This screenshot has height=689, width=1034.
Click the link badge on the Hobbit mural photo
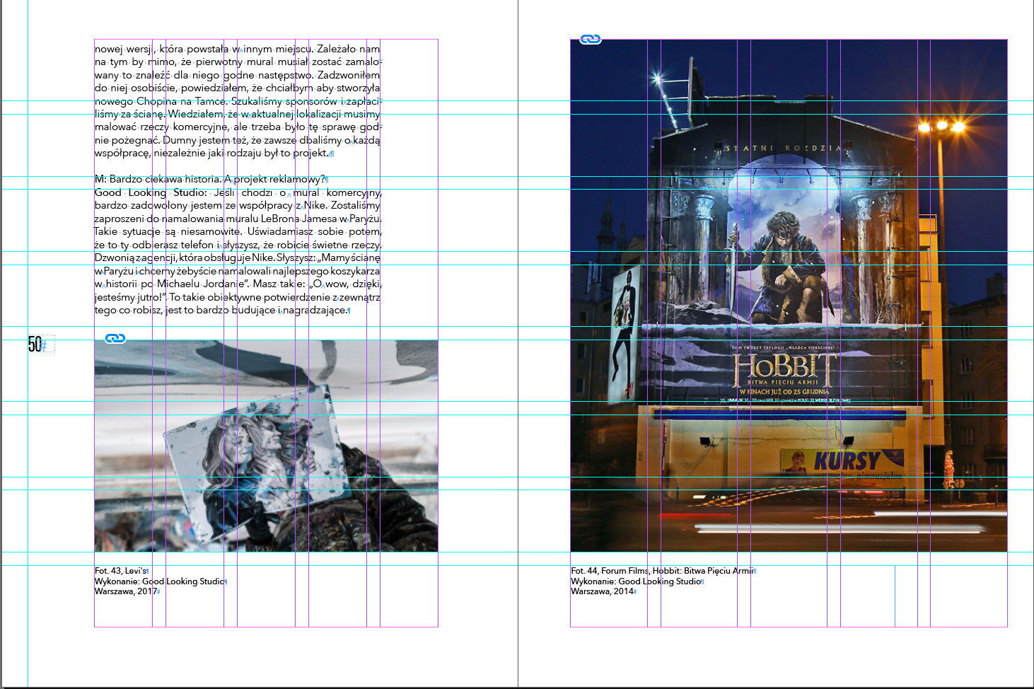591,39
